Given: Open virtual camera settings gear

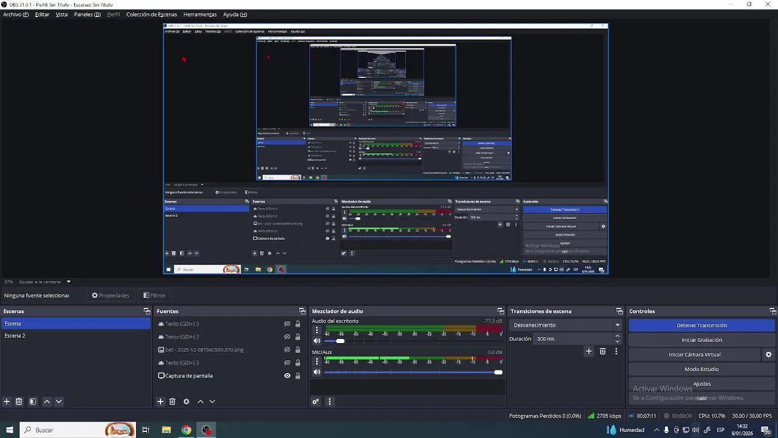Looking at the screenshot, I should pyautogui.click(x=768, y=355).
